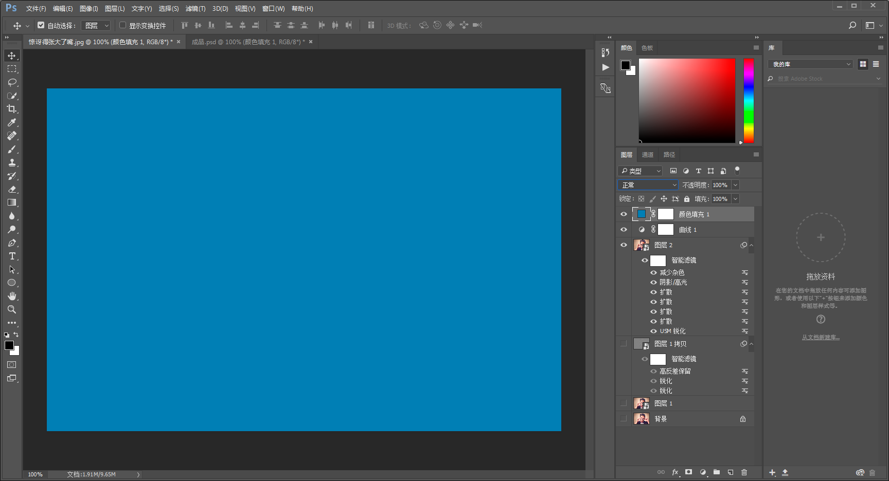
Task: Select the Rectangular Marquee tool
Action: coord(12,69)
